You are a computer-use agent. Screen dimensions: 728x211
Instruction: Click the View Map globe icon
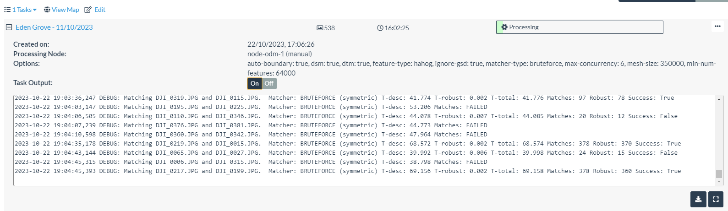pyautogui.click(x=47, y=10)
